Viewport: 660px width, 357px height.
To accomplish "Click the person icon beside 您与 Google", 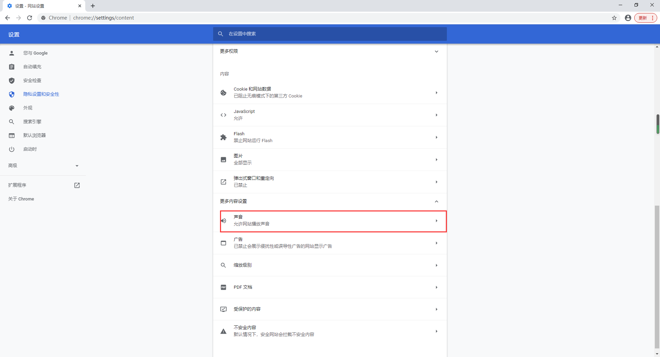I will pyautogui.click(x=12, y=53).
